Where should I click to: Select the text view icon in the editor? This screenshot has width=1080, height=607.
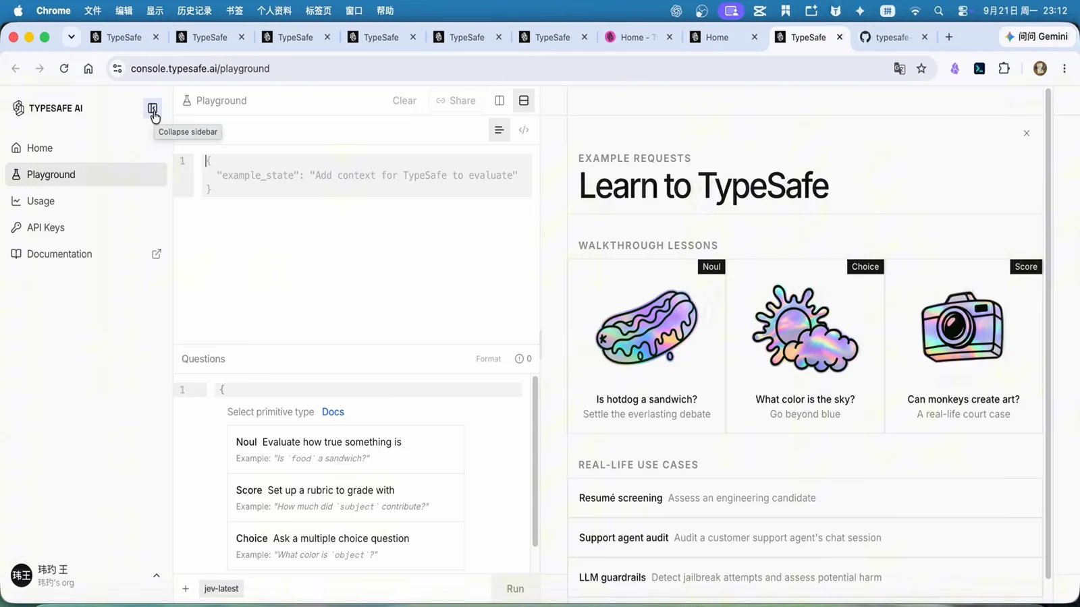pyautogui.click(x=499, y=130)
